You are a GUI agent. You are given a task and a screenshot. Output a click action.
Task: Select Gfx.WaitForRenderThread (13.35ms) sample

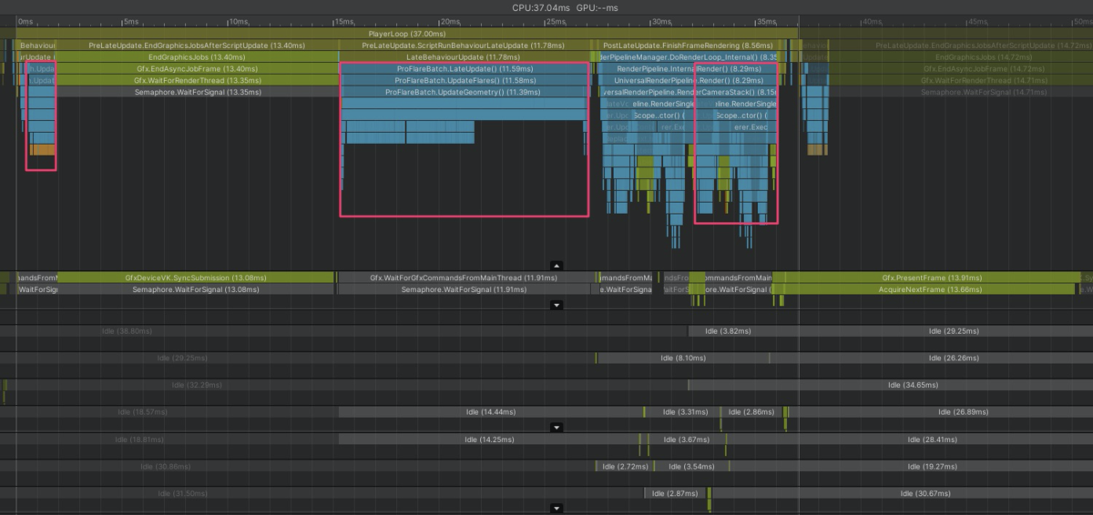[197, 80]
